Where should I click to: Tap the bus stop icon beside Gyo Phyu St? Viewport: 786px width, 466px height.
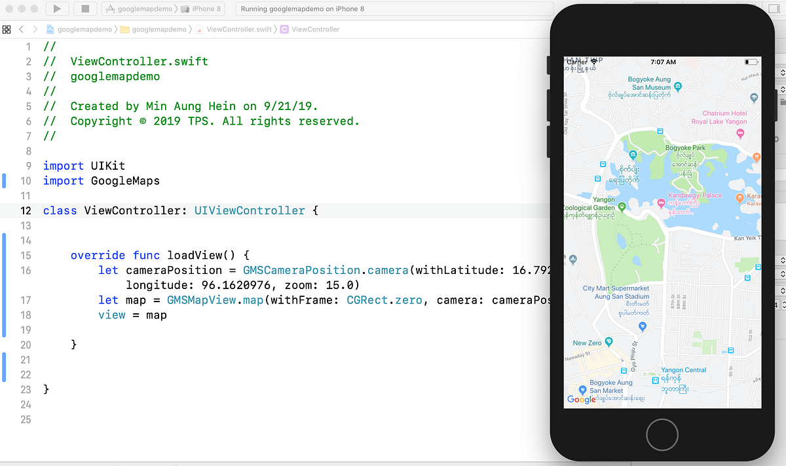(624, 372)
